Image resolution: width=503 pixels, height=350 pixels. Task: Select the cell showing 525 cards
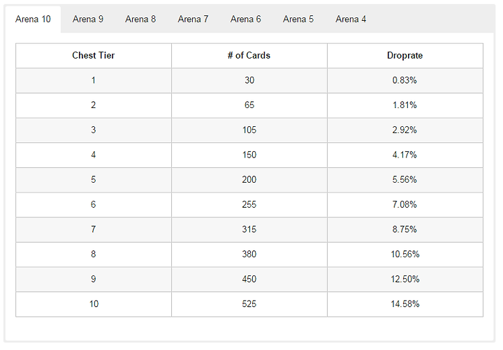point(249,304)
